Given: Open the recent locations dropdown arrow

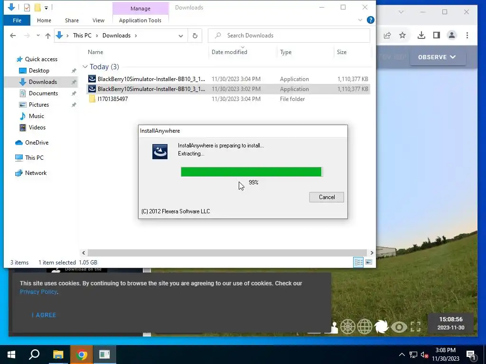Looking at the screenshot, I should pyautogui.click(x=38, y=35).
